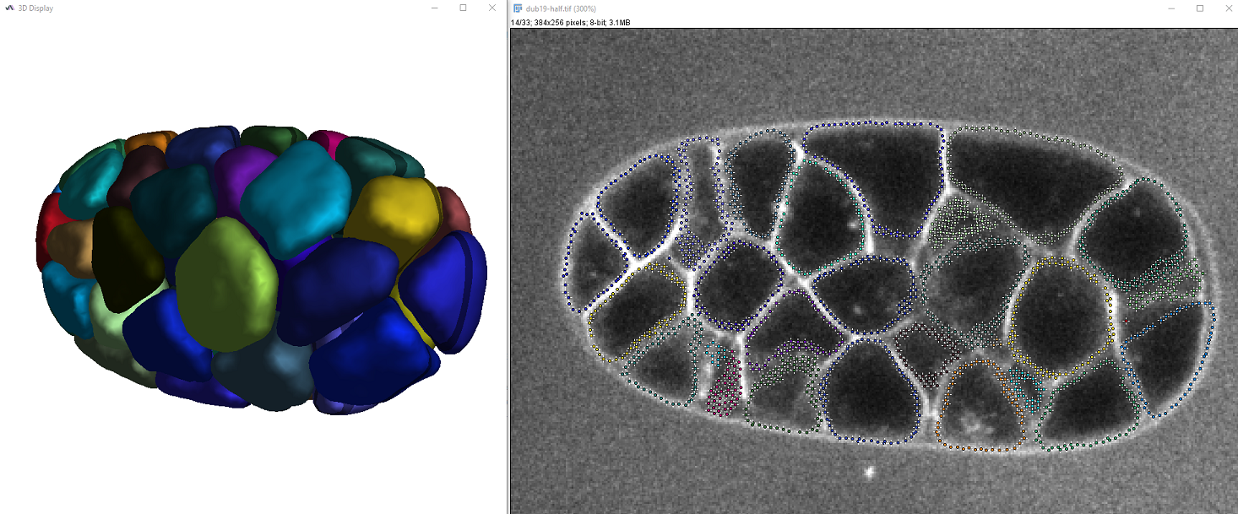This screenshot has width=1238, height=514.
Task: Minimize the 3D Display window
Action: (x=434, y=8)
